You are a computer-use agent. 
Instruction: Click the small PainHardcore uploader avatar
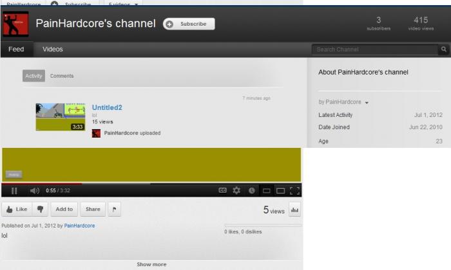[96, 133]
